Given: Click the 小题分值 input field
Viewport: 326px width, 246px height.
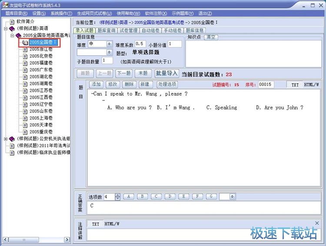Looking at the screenshot, I should [175, 44].
